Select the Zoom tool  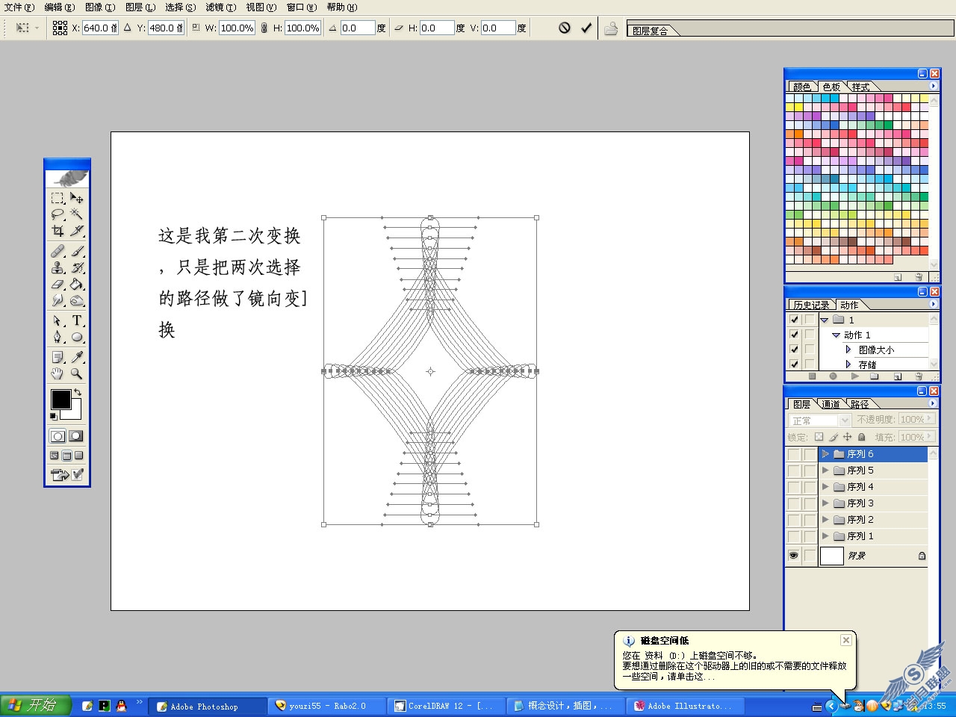pyautogui.click(x=77, y=373)
